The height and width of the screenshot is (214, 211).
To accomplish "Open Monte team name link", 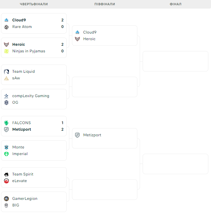I will coord(18,147).
